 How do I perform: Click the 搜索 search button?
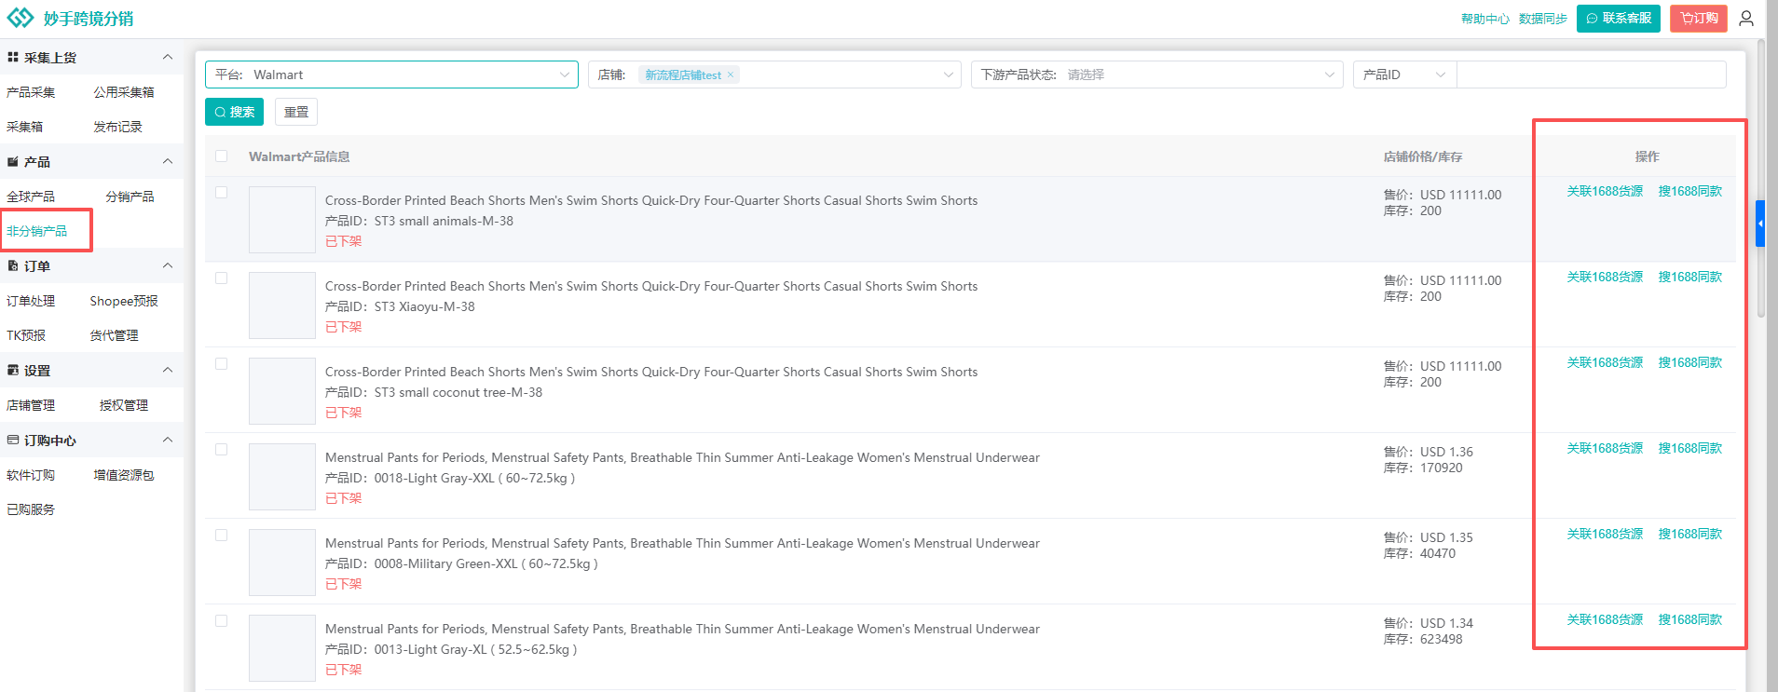234,112
